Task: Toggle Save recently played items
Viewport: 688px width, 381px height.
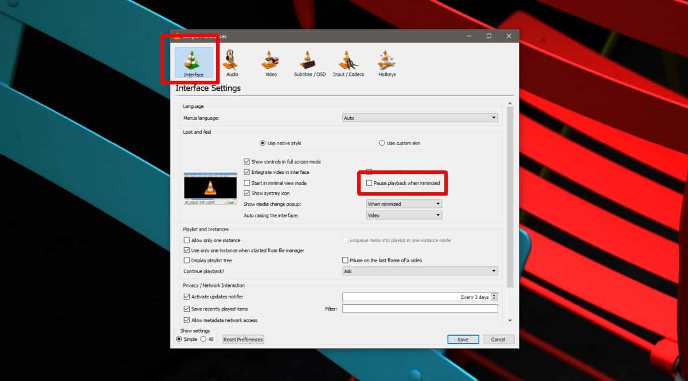Action: coord(216,309)
